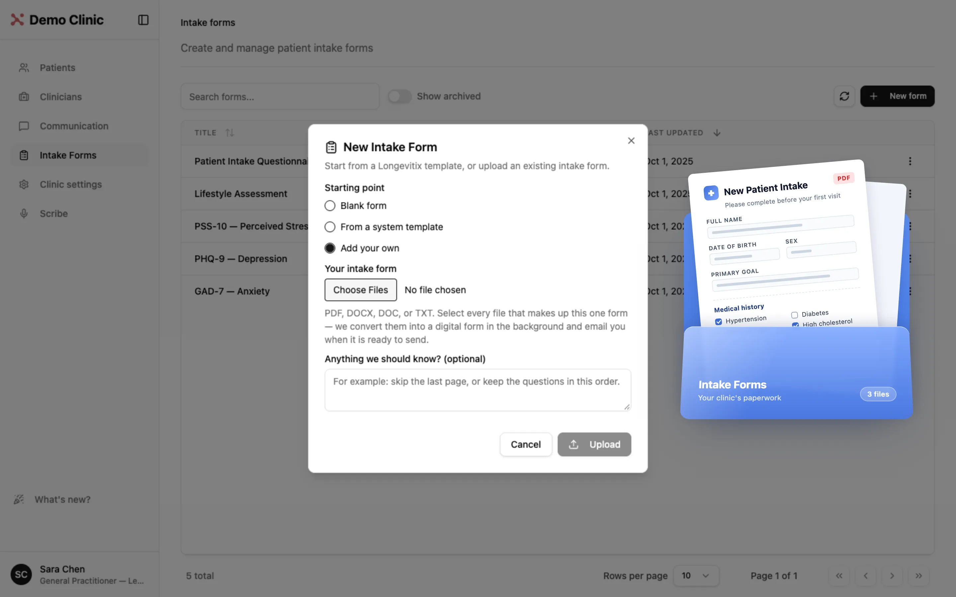Sort by Last Updated arrow icon

coord(717,133)
